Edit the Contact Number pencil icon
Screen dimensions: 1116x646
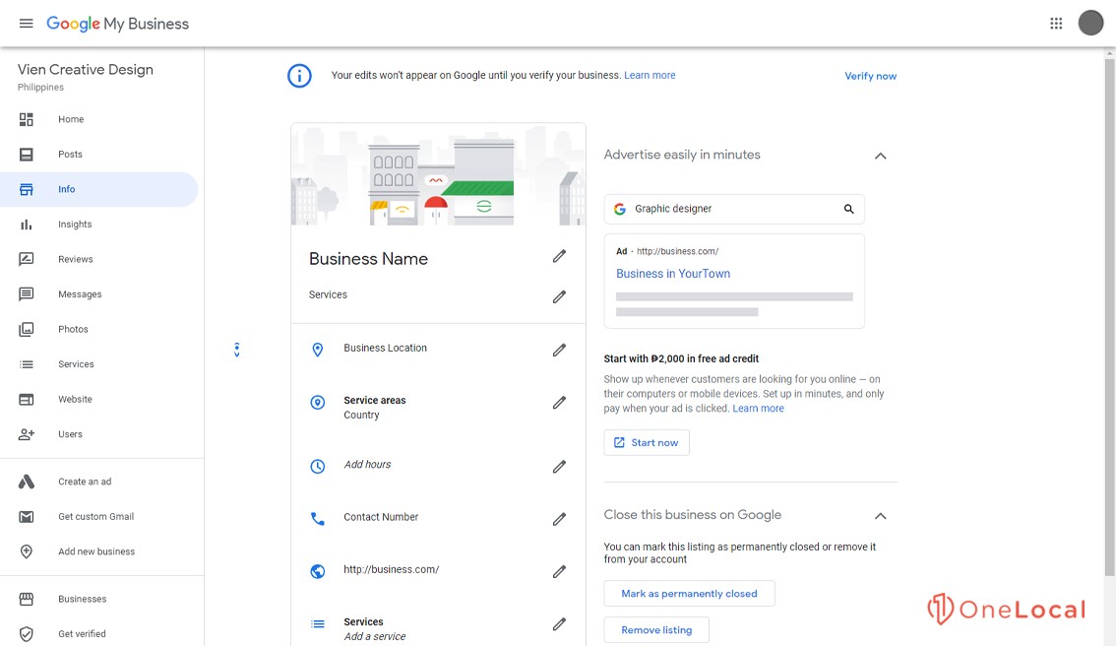pos(559,519)
